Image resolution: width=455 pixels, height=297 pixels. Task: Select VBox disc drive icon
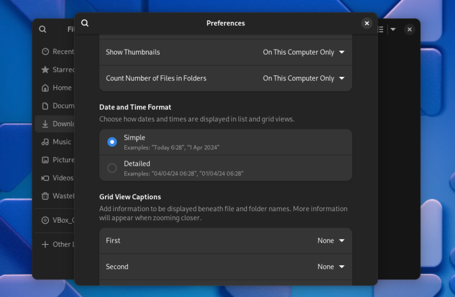[45, 220]
